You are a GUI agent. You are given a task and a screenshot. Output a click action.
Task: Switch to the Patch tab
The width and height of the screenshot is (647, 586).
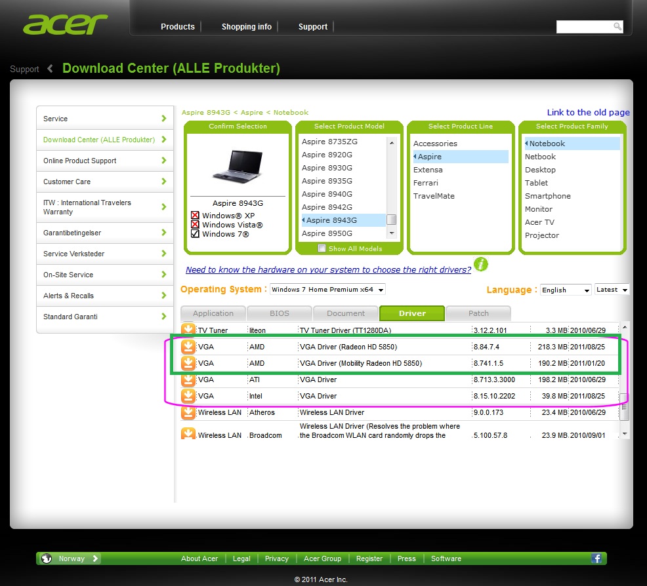point(478,313)
